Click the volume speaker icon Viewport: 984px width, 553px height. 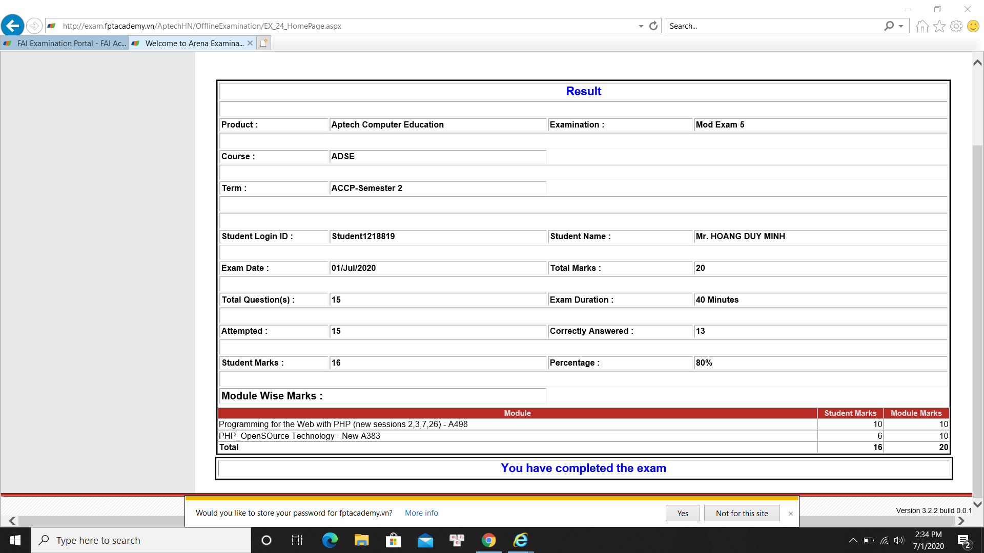point(899,540)
